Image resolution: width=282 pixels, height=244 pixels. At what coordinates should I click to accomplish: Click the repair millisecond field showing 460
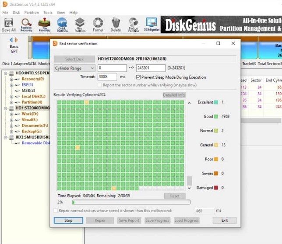tap(204, 211)
